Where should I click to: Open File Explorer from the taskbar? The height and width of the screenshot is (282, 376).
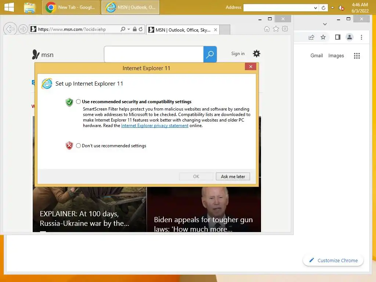[x=30, y=7]
